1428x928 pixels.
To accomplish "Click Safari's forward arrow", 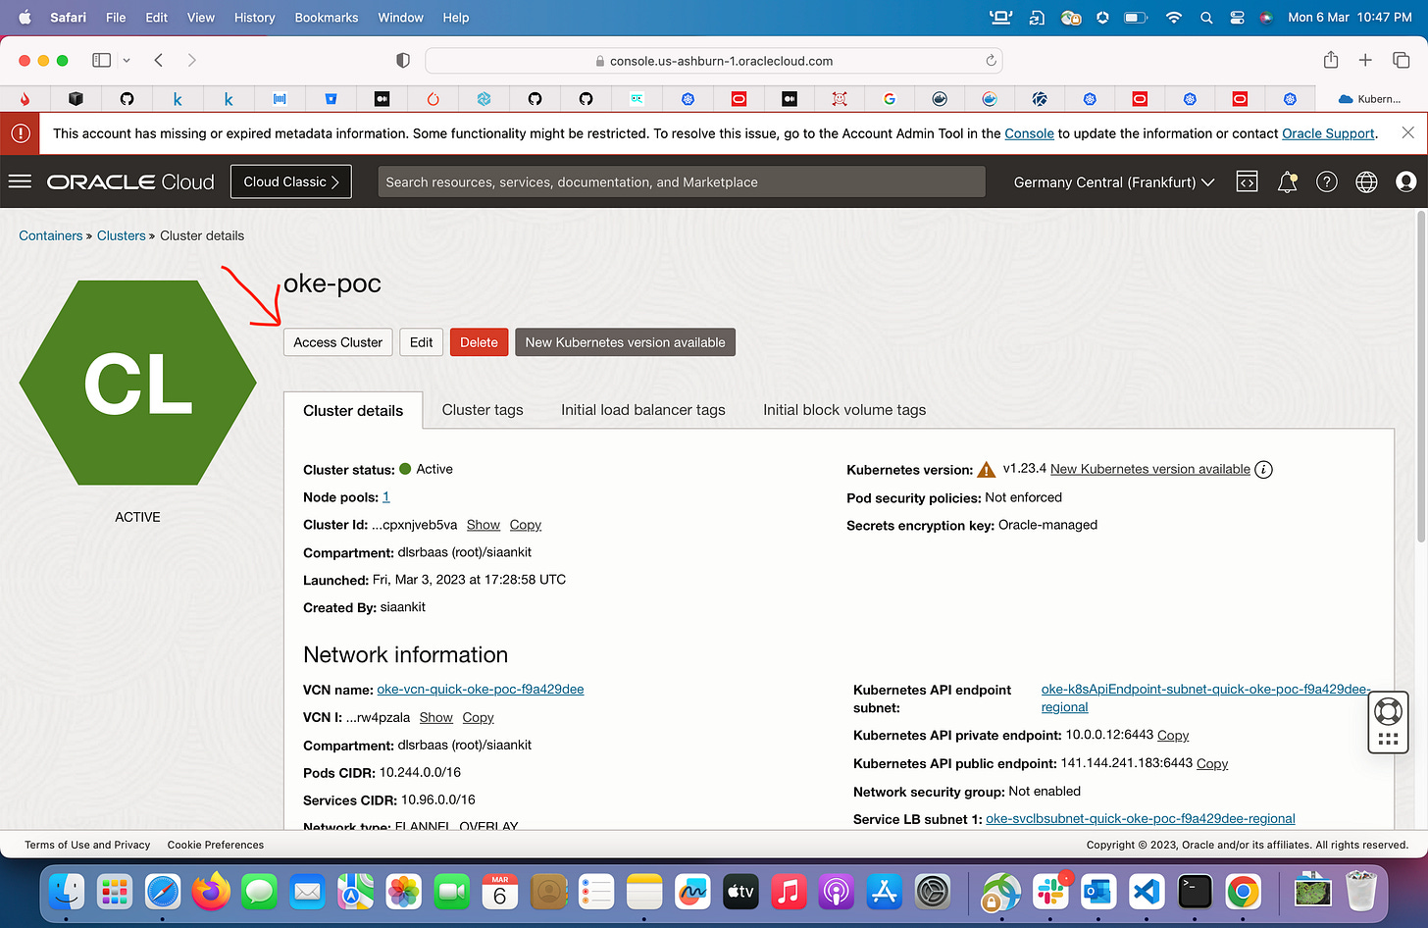I will 191,60.
